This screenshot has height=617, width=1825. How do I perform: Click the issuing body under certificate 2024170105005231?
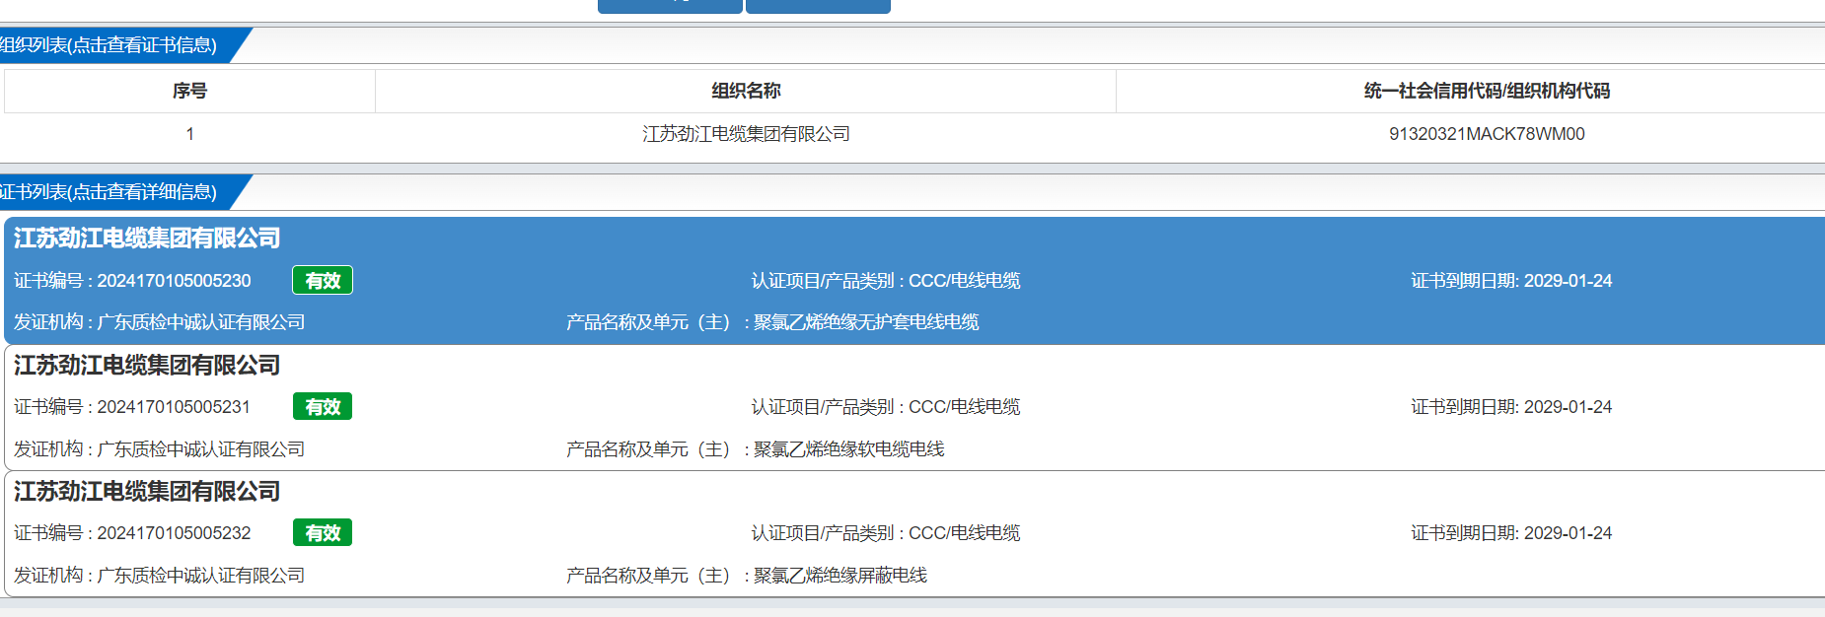tap(201, 449)
